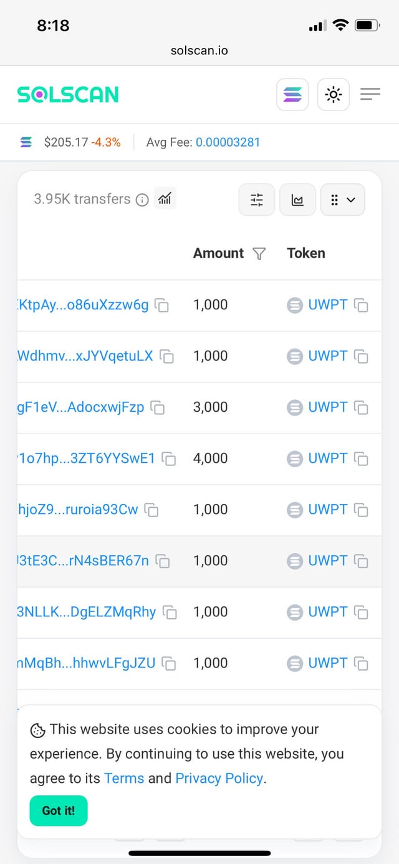The height and width of the screenshot is (864, 399).
Task: Open the Privacy Policy link
Action: pos(219,778)
